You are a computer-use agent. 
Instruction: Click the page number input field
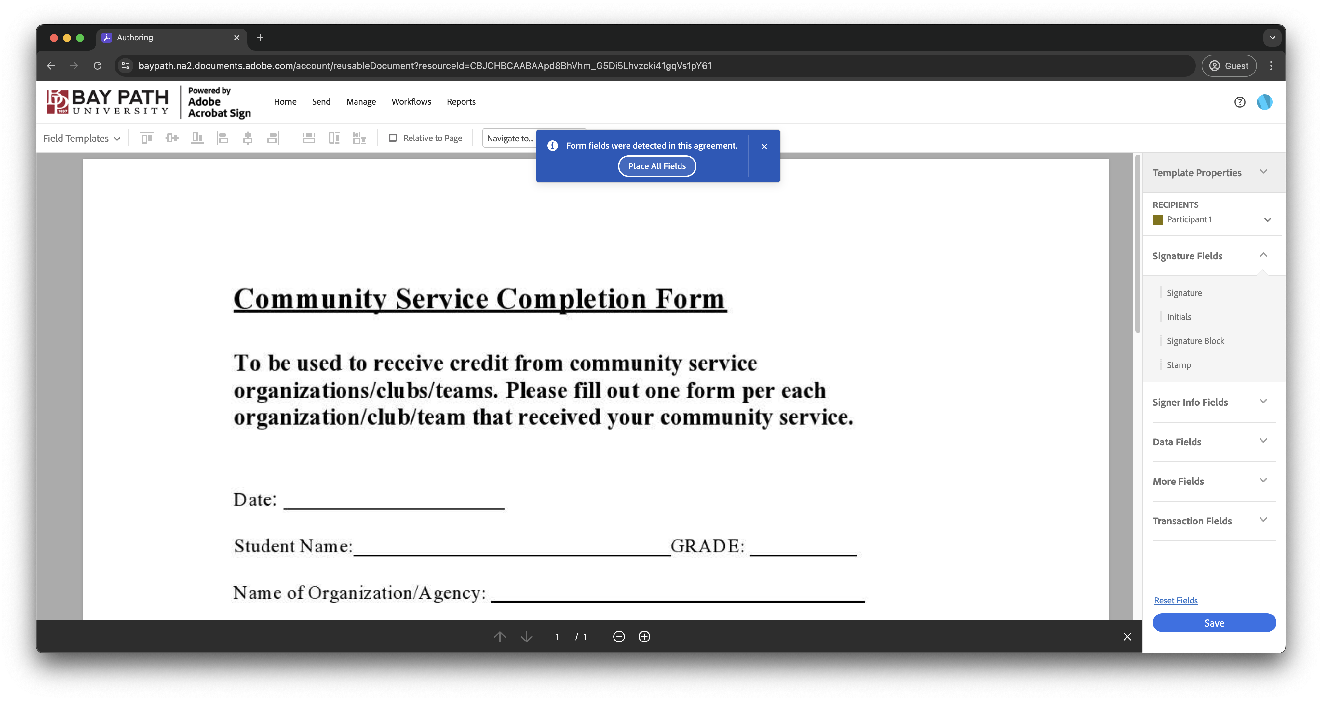pos(557,637)
